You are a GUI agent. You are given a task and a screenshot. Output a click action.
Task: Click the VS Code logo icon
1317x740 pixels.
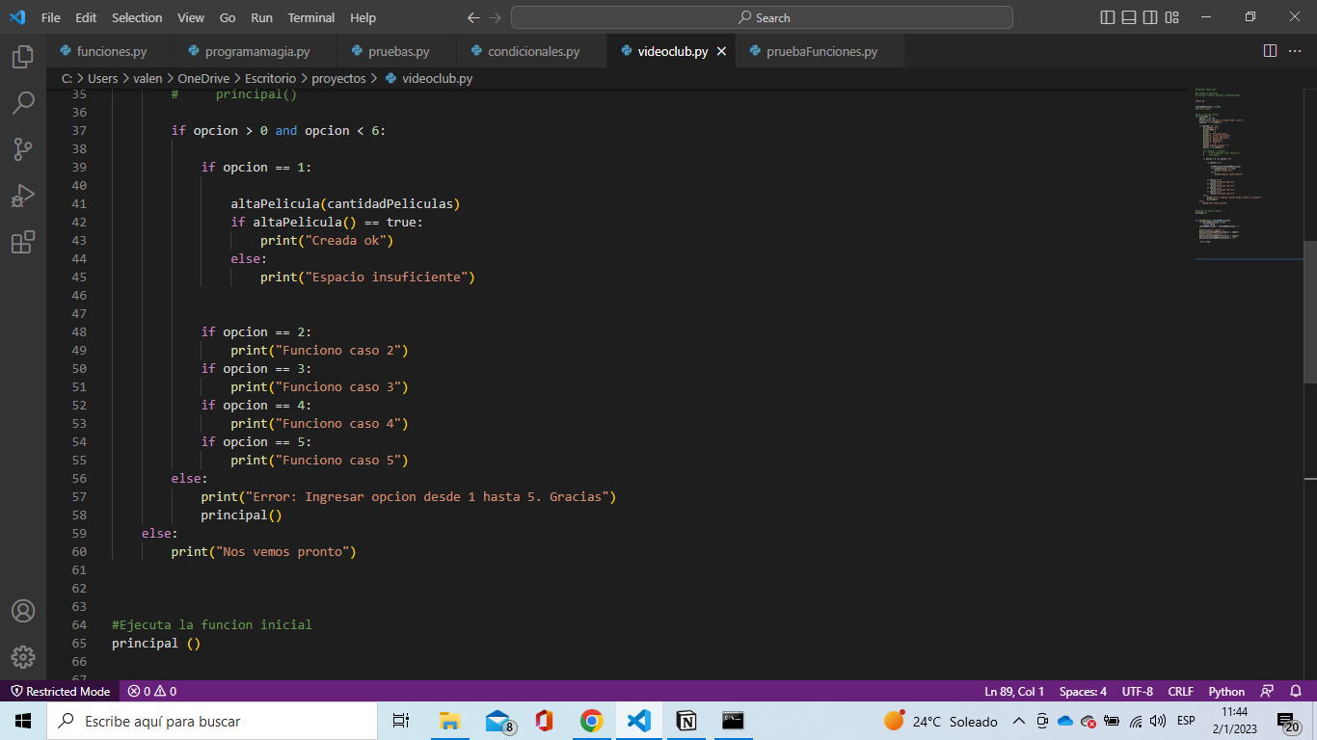[17, 17]
